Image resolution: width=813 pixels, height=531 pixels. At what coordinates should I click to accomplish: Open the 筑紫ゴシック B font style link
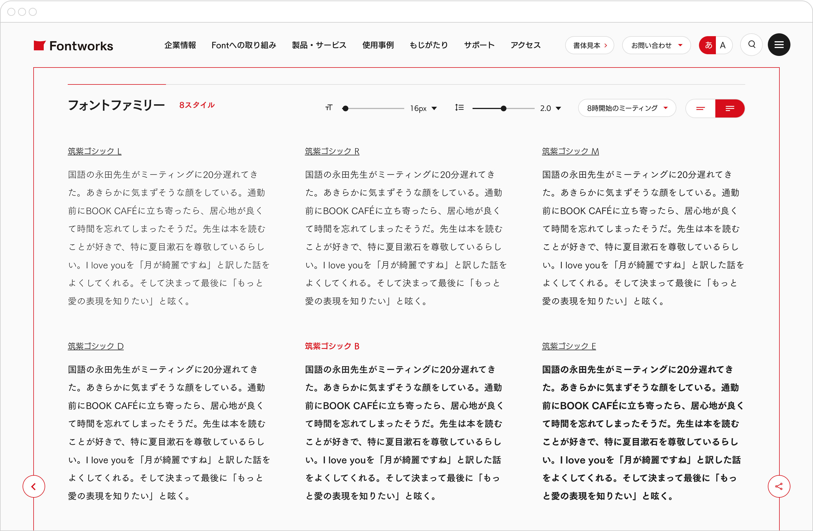click(x=332, y=346)
